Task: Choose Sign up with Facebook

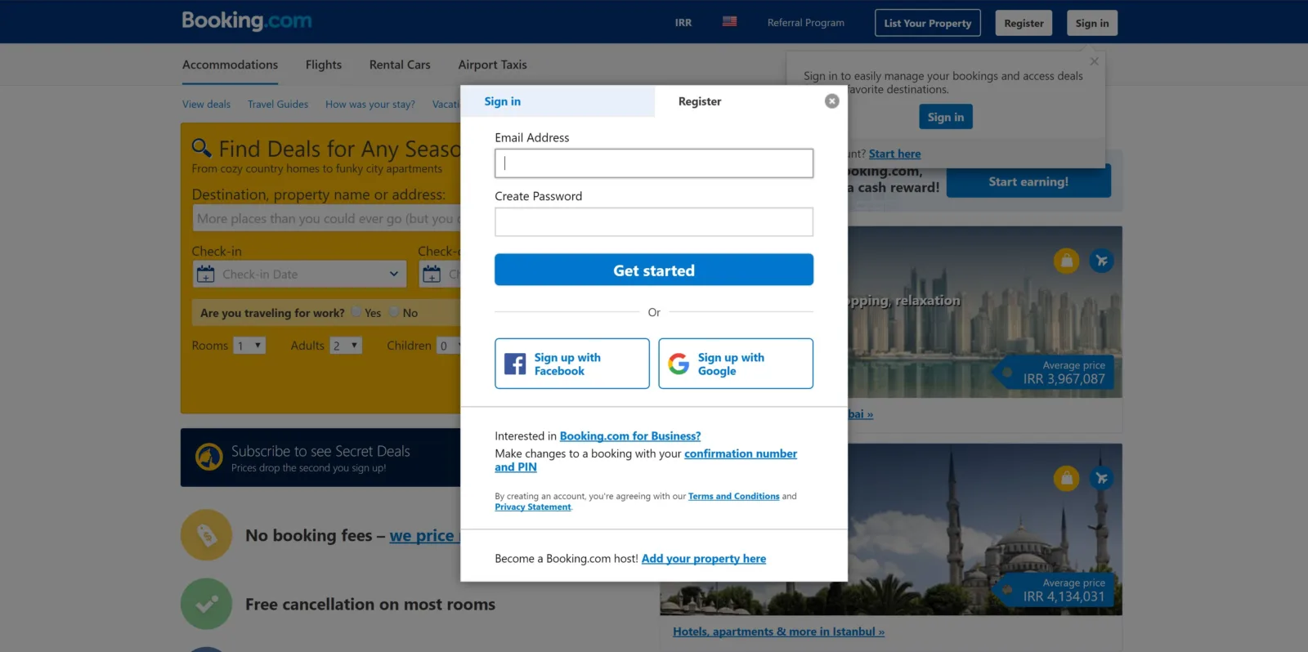Action: (x=572, y=364)
